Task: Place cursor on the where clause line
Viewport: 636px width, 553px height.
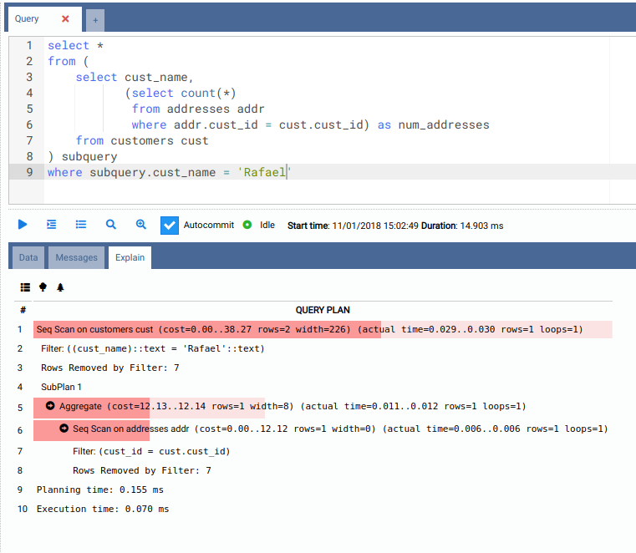Action: [x=167, y=172]
